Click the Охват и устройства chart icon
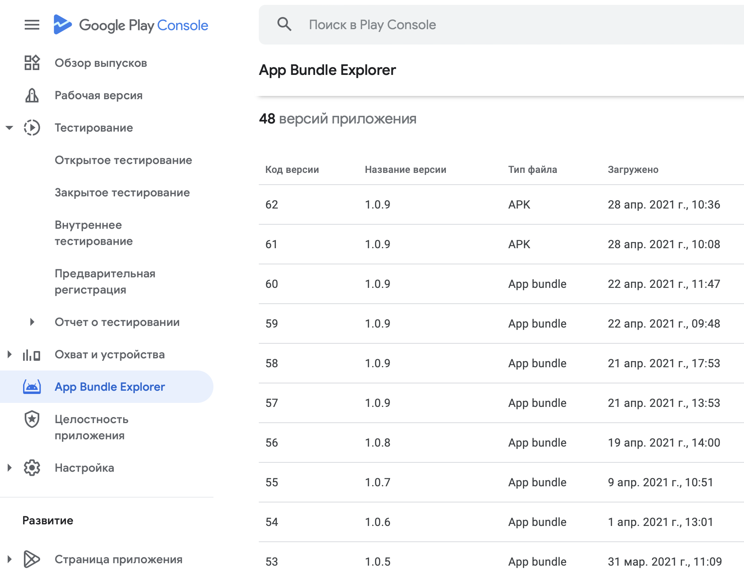744x579 pixels. coord(32,355)
